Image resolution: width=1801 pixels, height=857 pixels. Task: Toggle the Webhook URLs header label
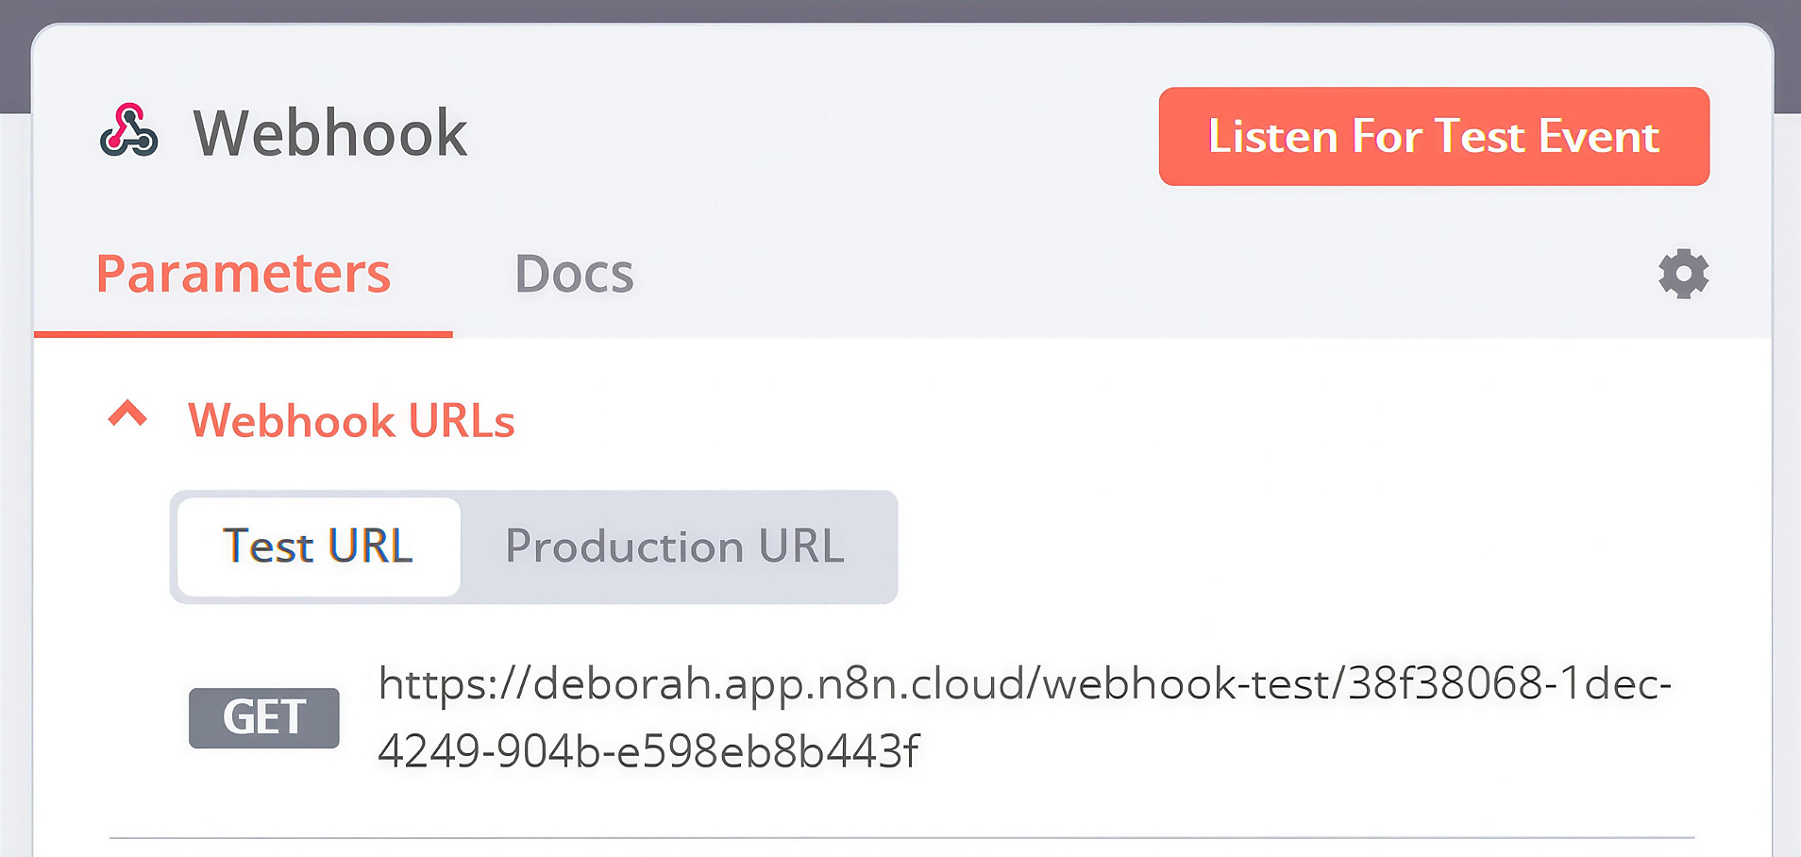pyautogui.click(x=351, y=420)
